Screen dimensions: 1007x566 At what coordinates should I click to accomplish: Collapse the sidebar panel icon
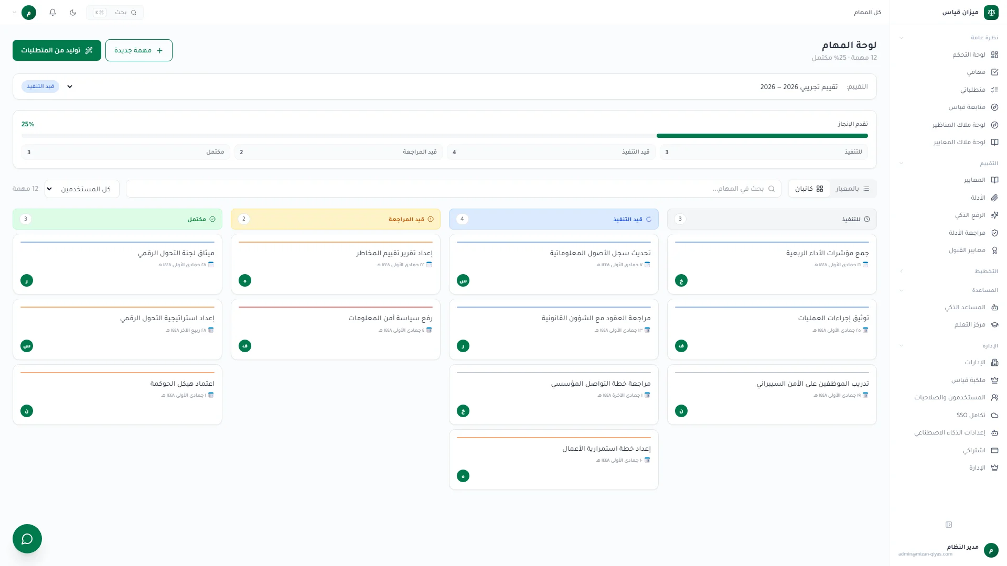tap(949, 525)
